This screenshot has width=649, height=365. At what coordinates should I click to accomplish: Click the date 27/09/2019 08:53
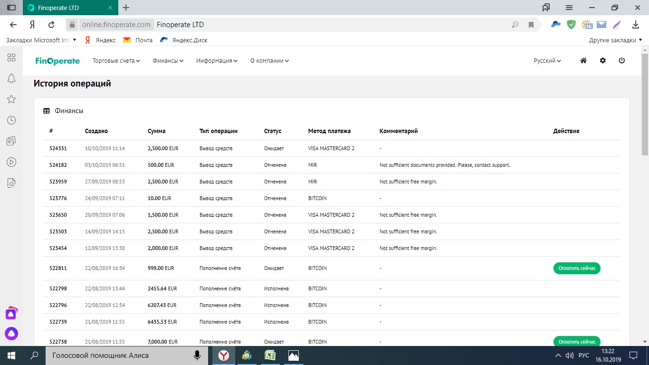(x=105, y=182)
